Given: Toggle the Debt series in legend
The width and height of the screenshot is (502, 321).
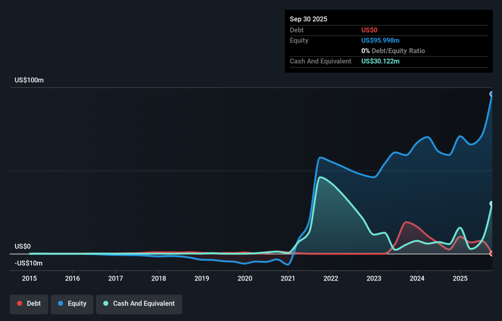Looking at the screenshot, I should pos(29,303).
